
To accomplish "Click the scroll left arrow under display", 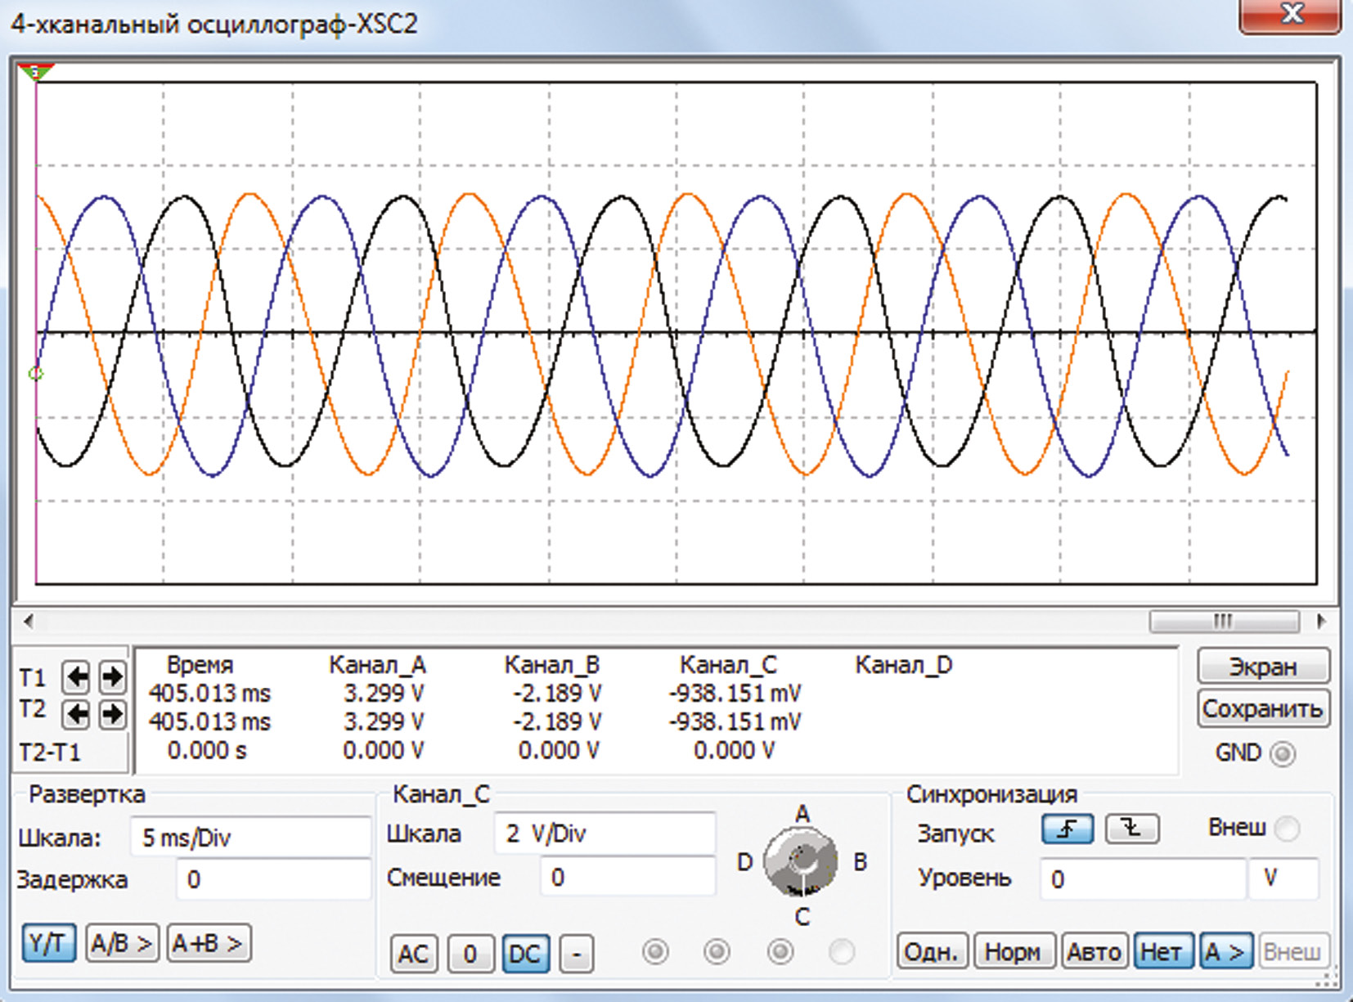I will pos(29,622).
